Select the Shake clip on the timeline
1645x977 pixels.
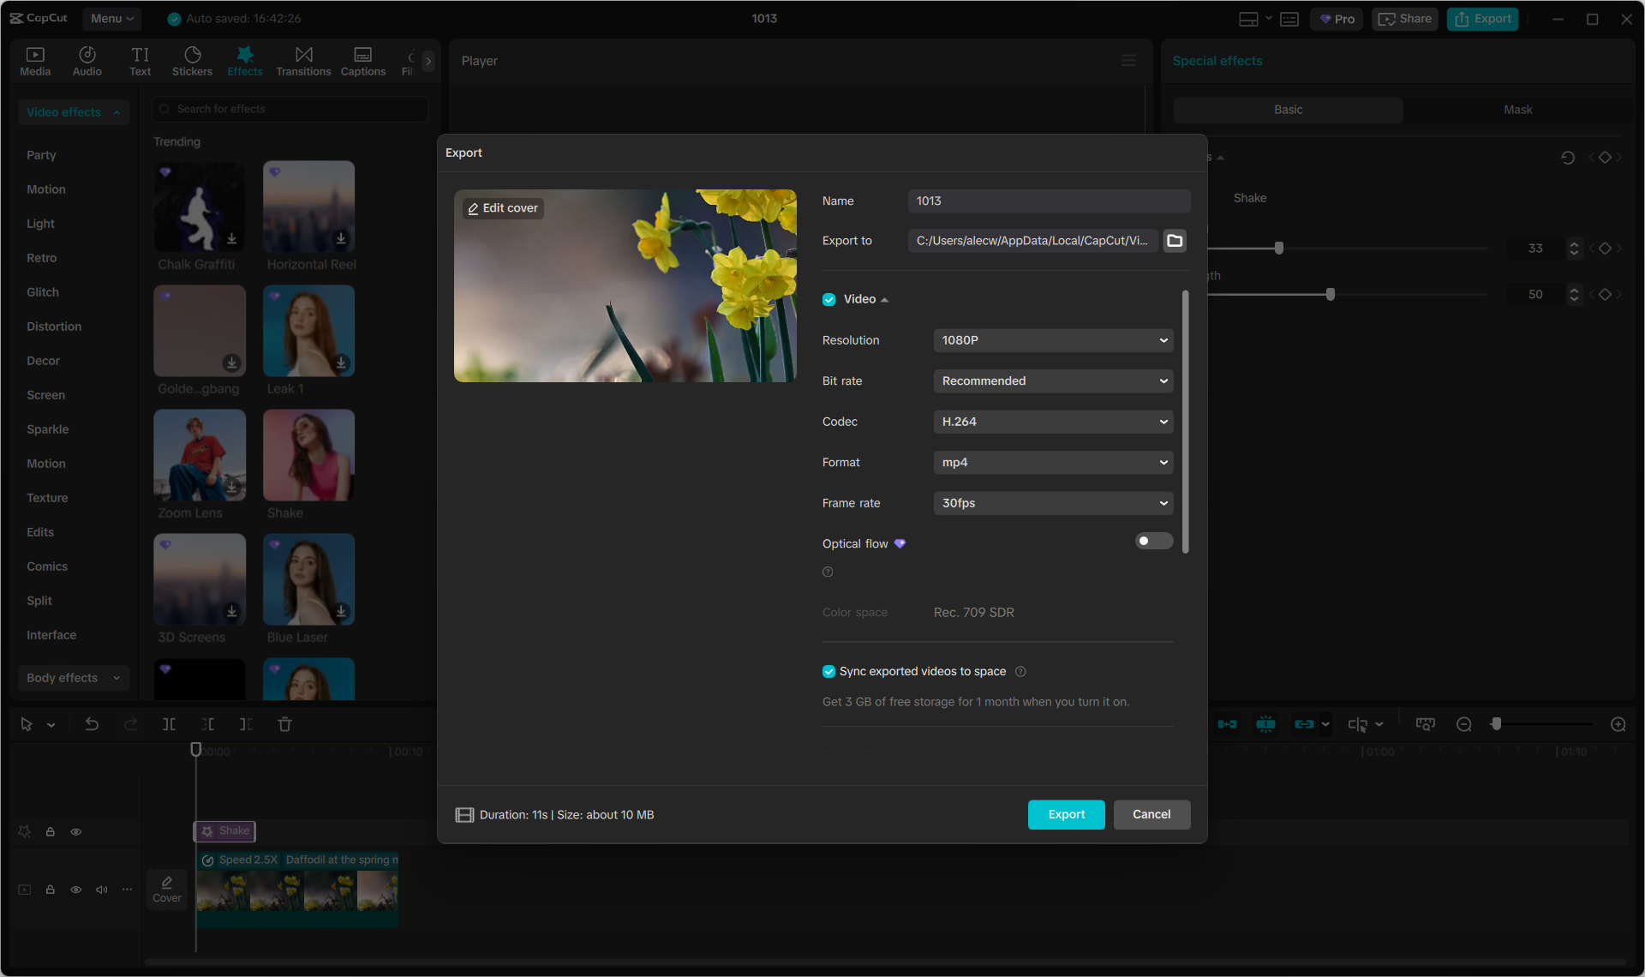(x=225, y=831)
